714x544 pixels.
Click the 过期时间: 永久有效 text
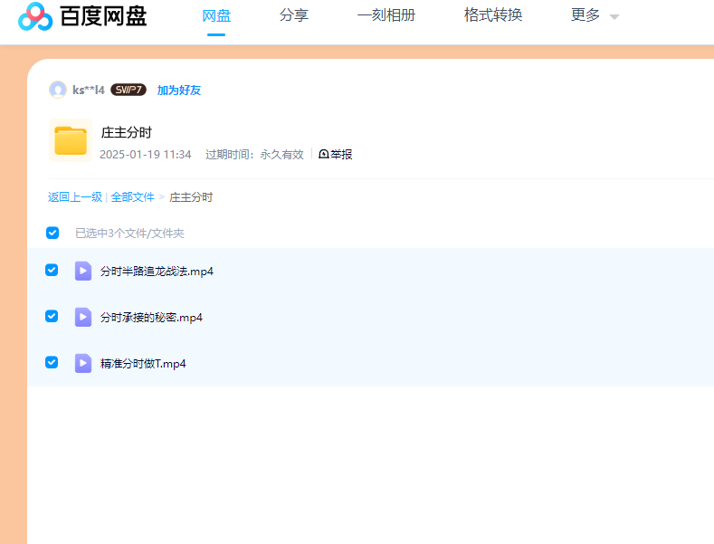click(254, 155)
